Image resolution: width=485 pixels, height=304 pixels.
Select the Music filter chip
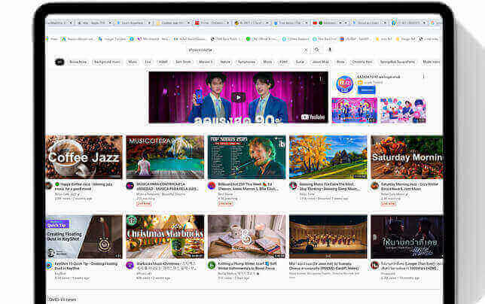click(x=133, y=62)
